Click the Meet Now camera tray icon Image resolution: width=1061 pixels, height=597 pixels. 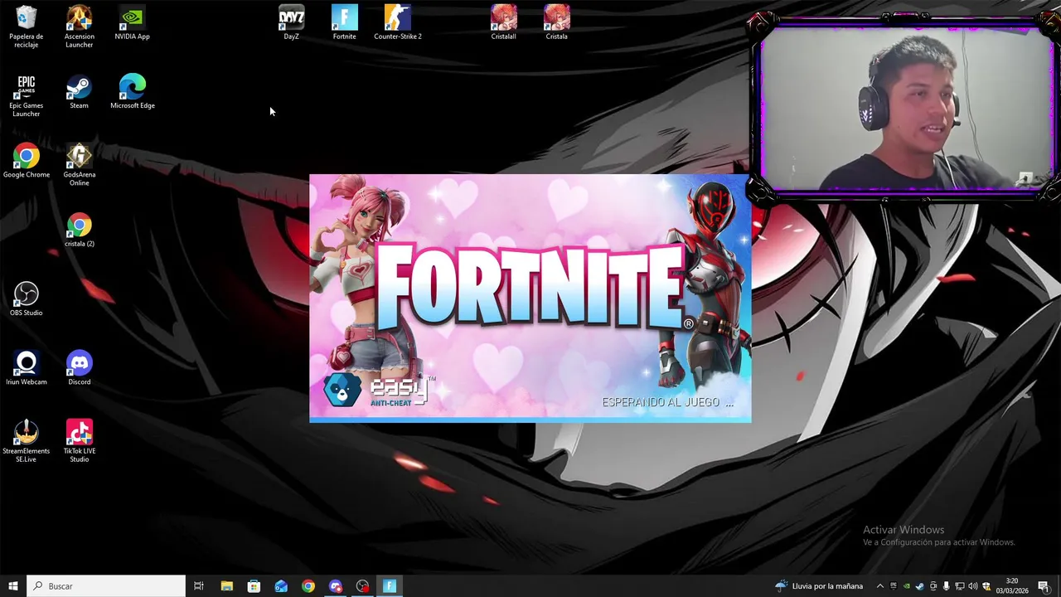[x=933, y=586]
